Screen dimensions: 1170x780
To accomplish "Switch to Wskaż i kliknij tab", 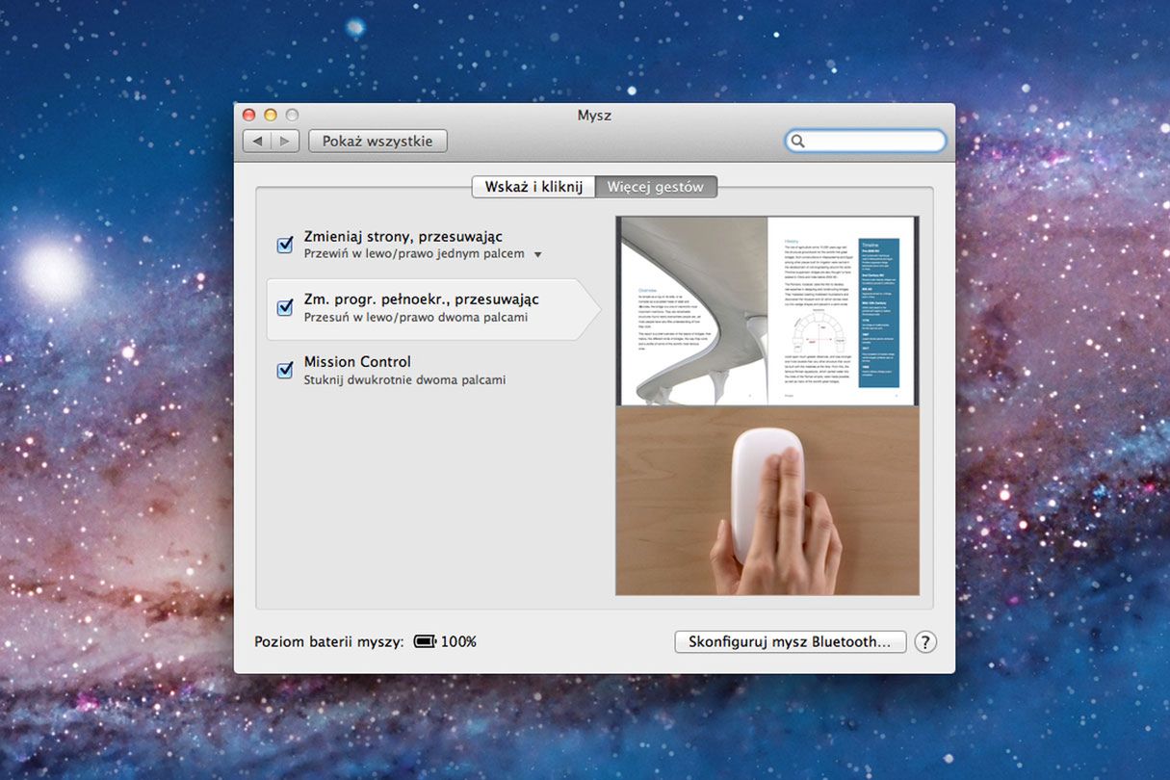I will click(x=533, y=187).
